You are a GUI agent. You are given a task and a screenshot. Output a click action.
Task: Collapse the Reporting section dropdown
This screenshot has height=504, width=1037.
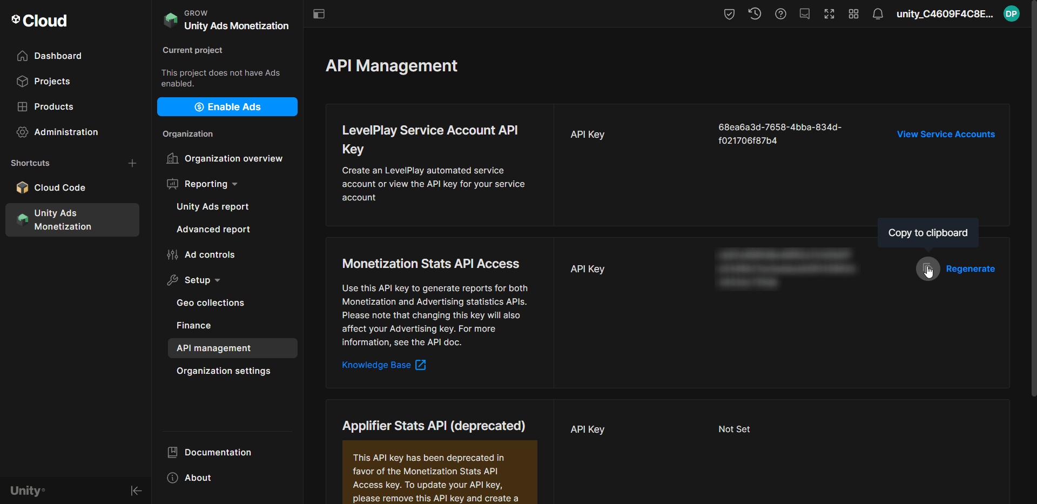click(235, 184)
